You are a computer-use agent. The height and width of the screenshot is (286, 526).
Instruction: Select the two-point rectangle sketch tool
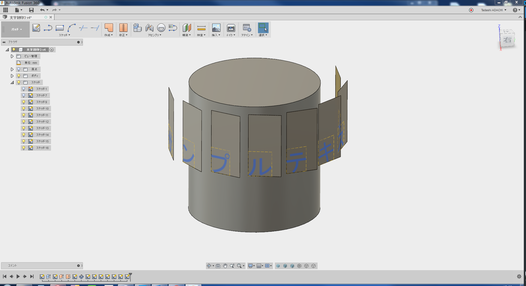(x=59, y=28)
